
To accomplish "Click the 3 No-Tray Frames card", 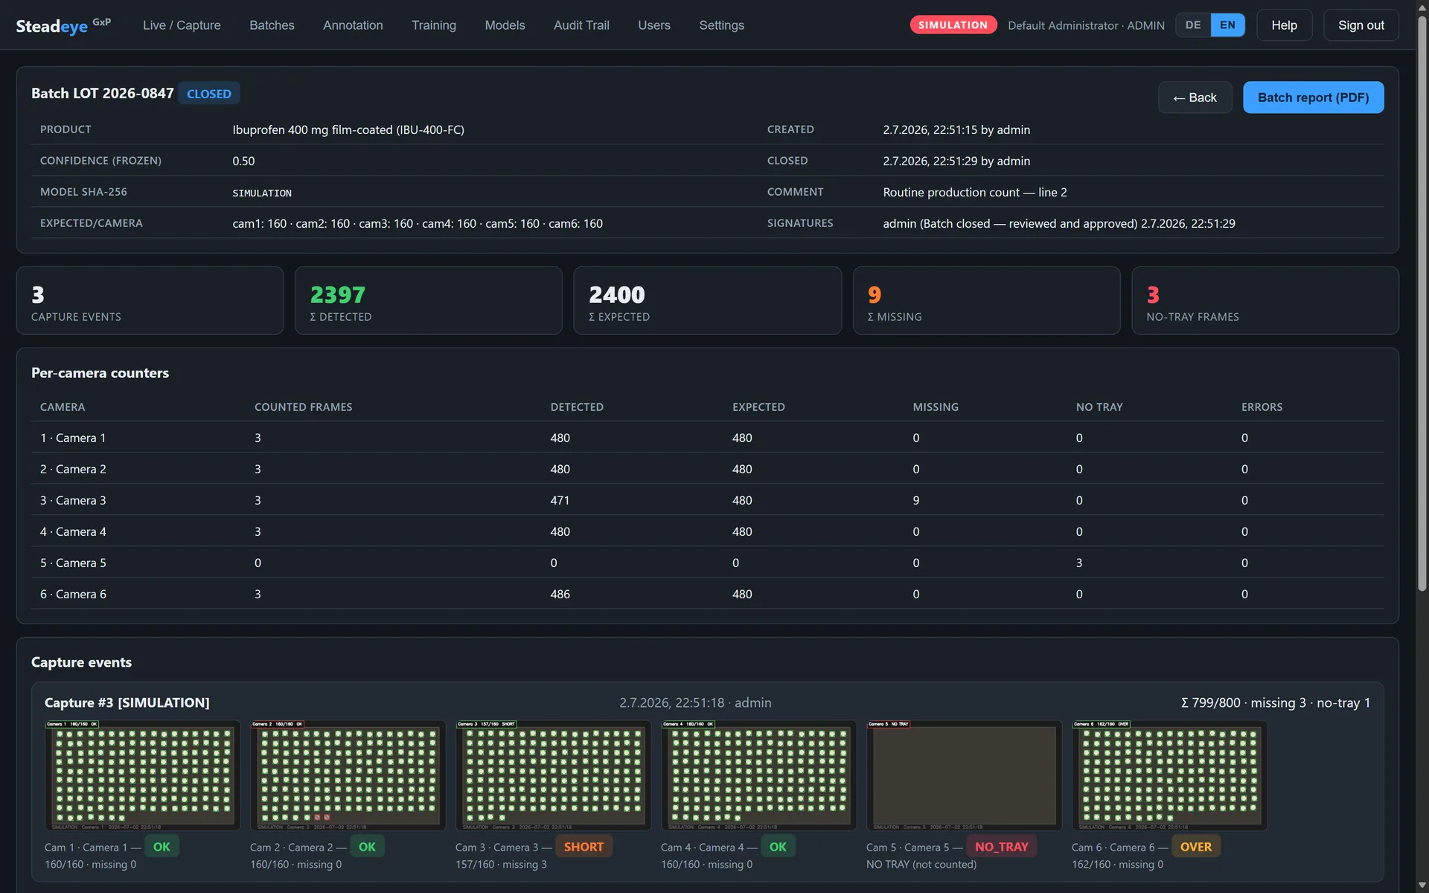I will point(1265,301).
